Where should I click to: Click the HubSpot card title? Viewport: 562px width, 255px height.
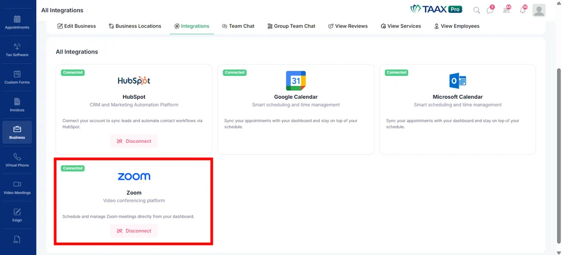[134, 97]
